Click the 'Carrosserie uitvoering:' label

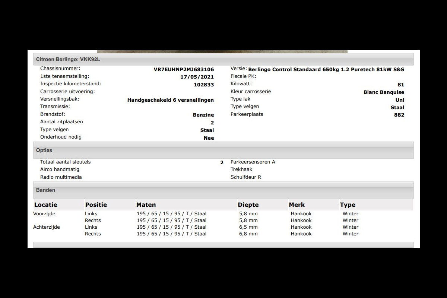point(67,91)
